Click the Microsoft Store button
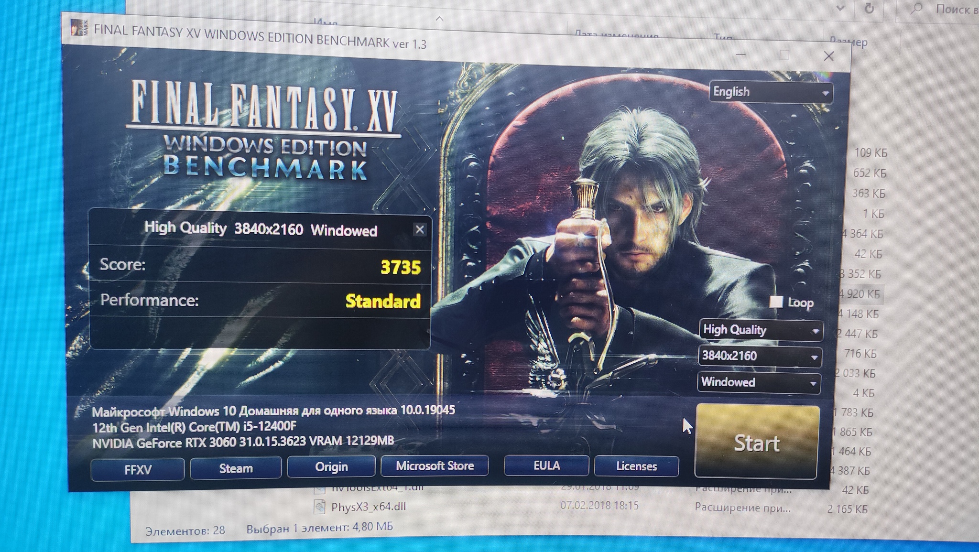This screenshot has height=552, width=979. point(435,465)
